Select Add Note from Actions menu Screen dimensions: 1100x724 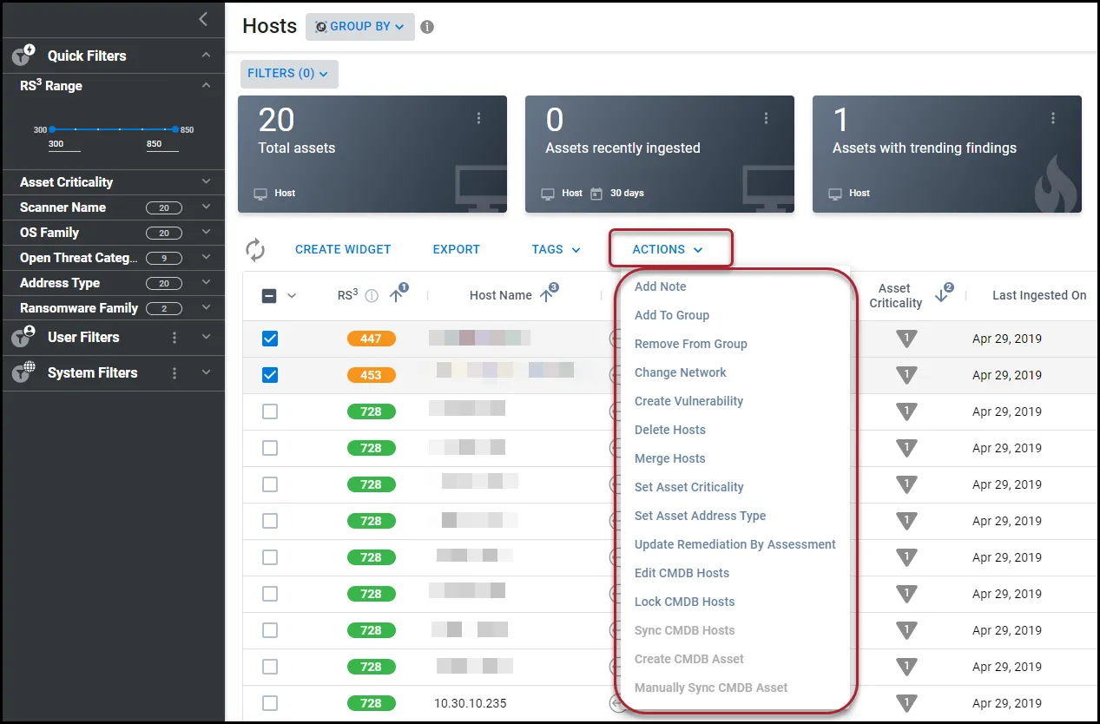click(661, 286)
